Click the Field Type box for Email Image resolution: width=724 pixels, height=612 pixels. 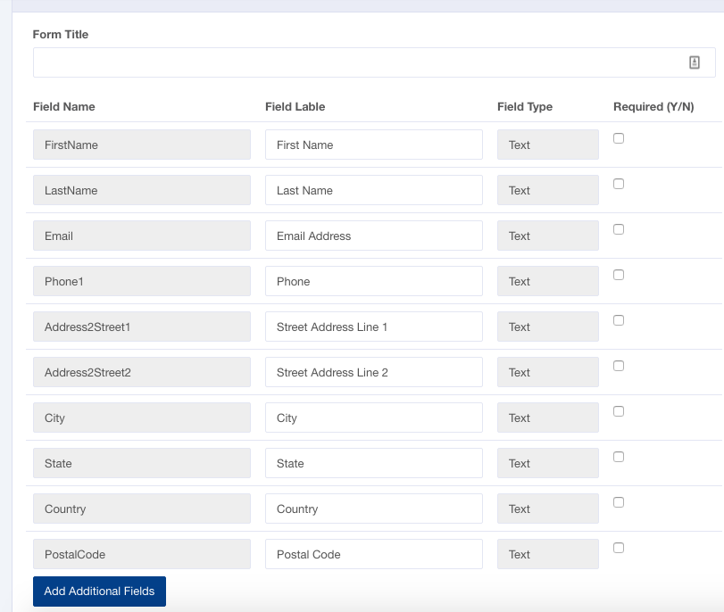coord(547,236)
